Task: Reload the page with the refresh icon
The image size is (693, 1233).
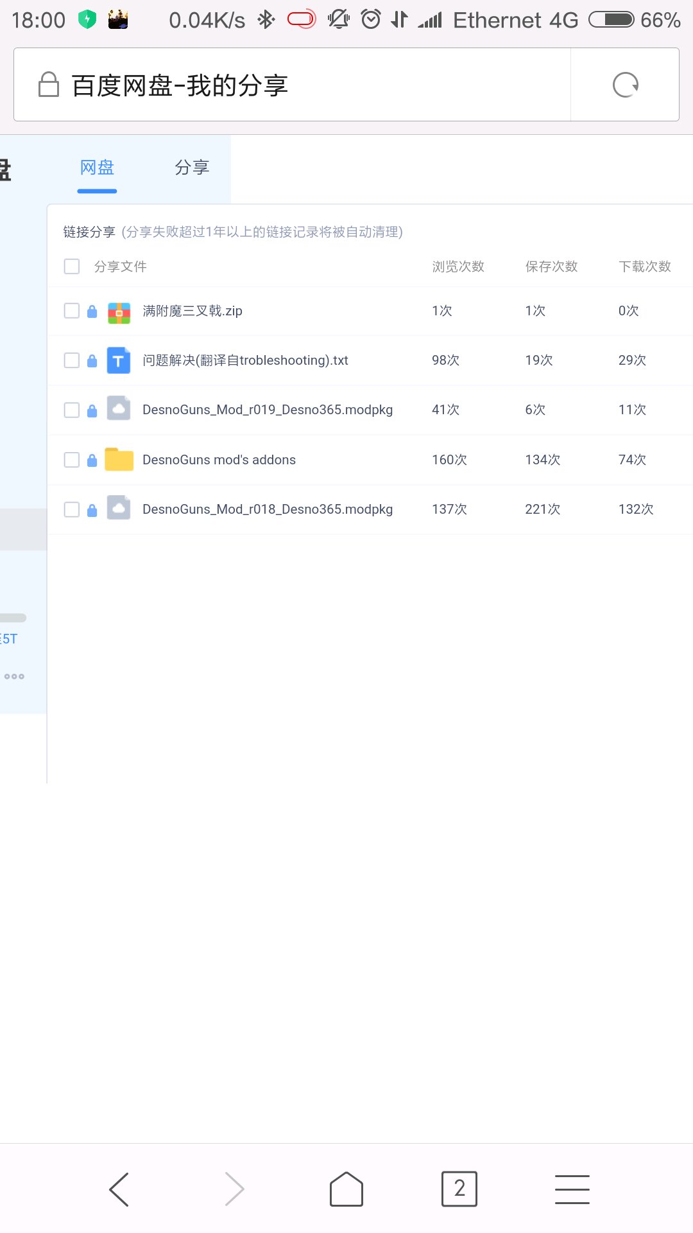Action: (626, 85)
